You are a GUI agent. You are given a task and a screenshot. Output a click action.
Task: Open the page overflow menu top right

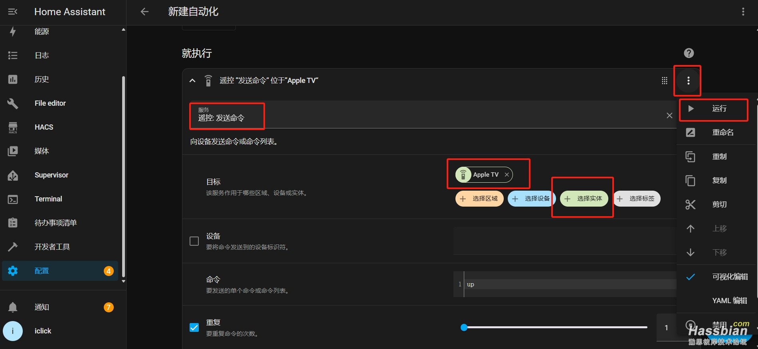(743, 12)
